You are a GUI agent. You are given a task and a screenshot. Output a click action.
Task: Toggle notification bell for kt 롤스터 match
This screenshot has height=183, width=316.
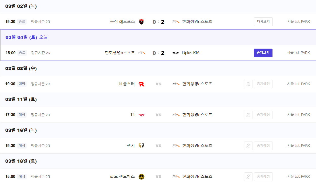tap(248, 84)
